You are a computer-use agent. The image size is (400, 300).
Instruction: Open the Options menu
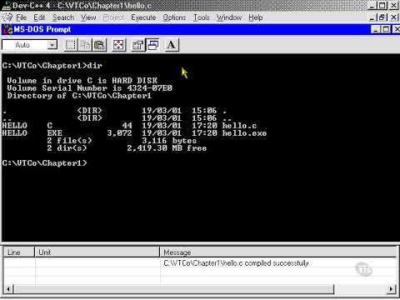pos(174,17)
